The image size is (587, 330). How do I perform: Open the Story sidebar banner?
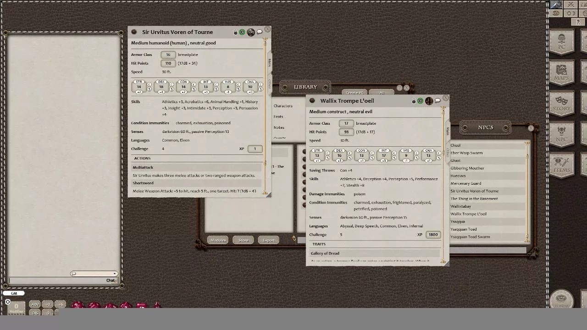562,104
